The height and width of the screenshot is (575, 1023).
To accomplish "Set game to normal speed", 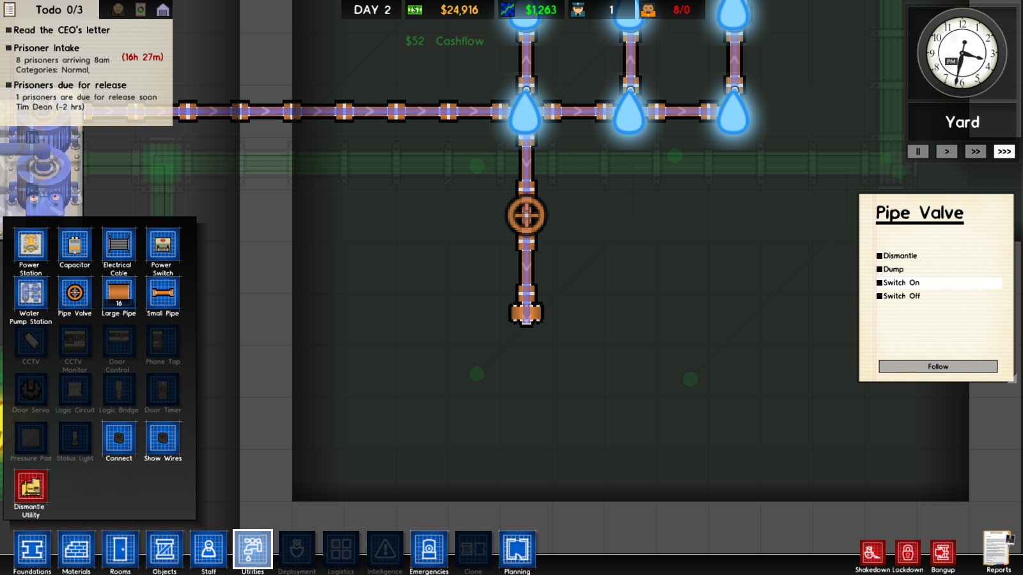I will tap(947, 151).
